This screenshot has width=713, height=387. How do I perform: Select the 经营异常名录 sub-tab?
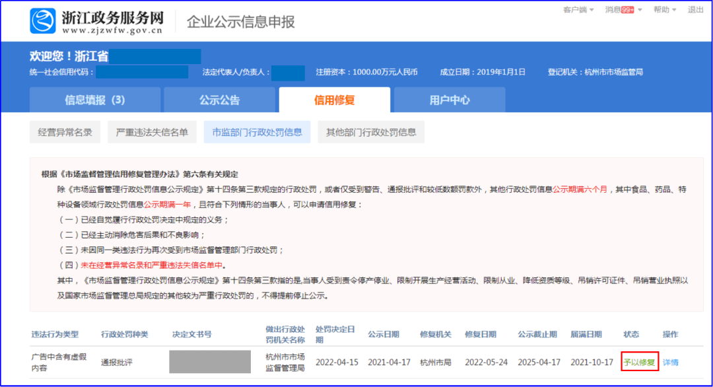coord(64,131)
